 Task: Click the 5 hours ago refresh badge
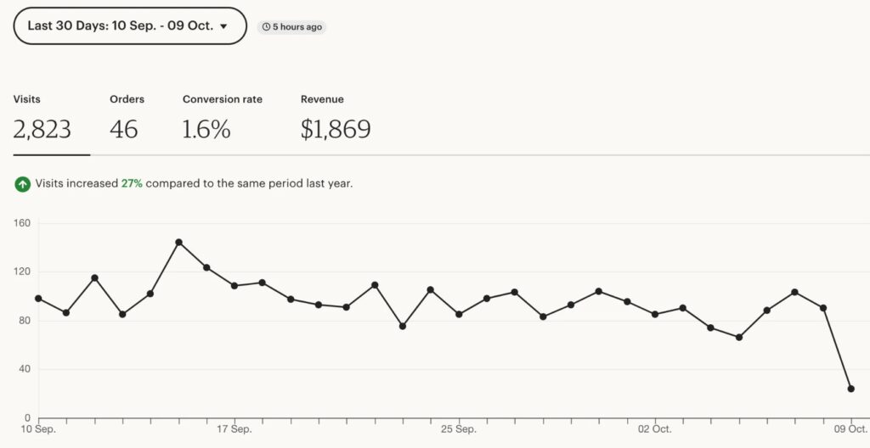[x=291, y=27]
